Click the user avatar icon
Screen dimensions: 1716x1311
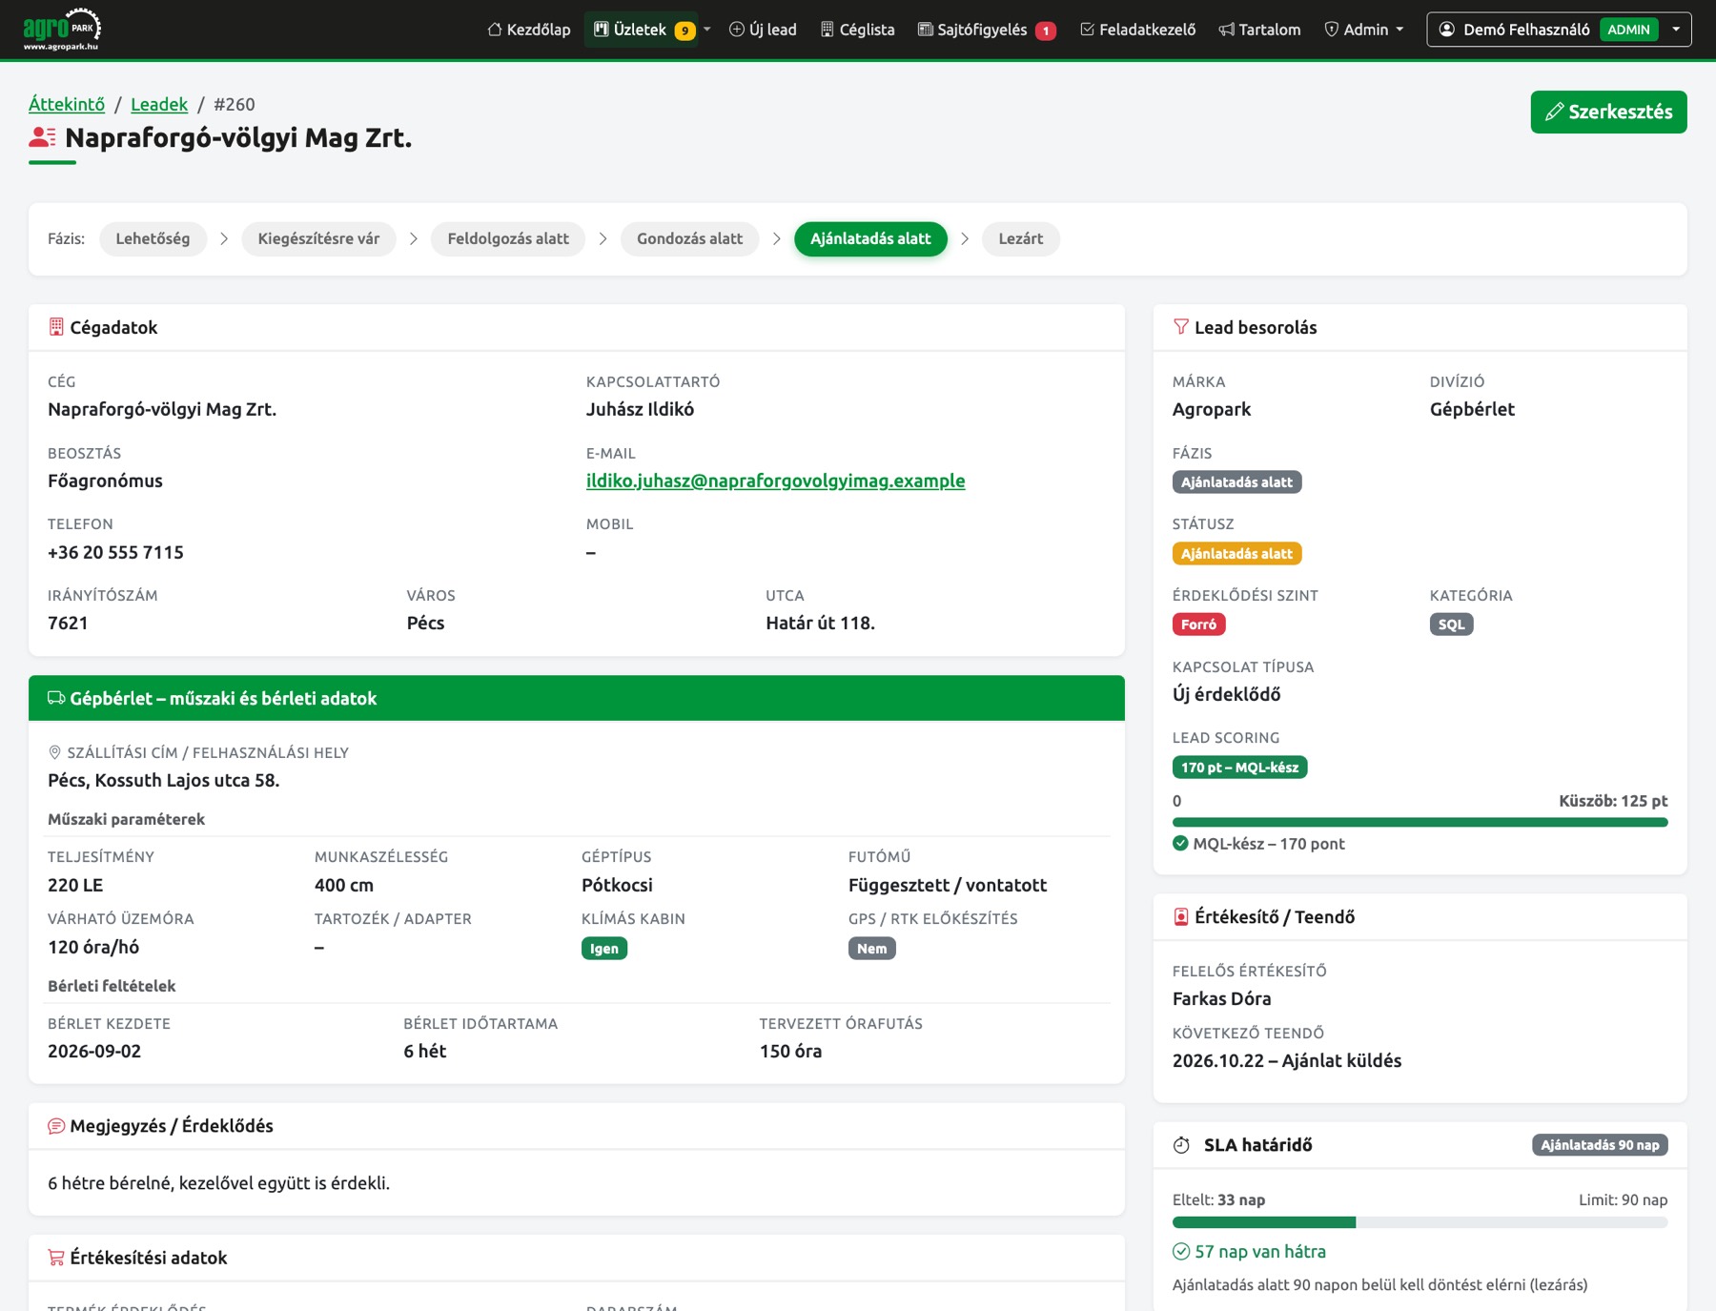[1446, 30]
